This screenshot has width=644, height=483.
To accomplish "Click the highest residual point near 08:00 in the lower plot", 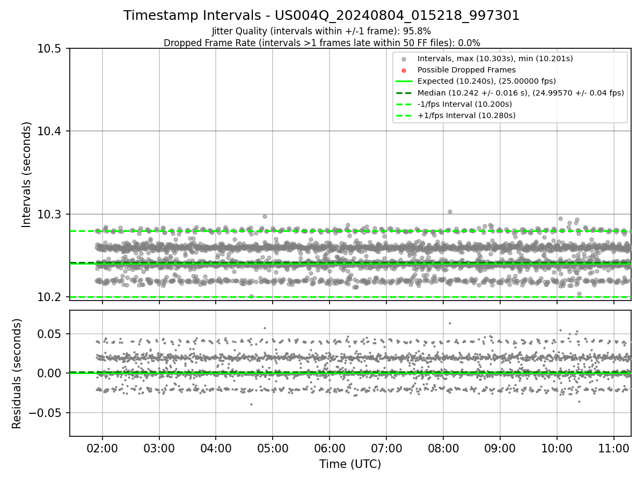I will (x=450, y=323).
